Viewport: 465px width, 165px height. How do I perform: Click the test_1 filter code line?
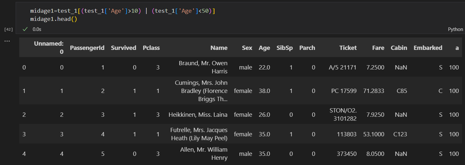(123, 11)
